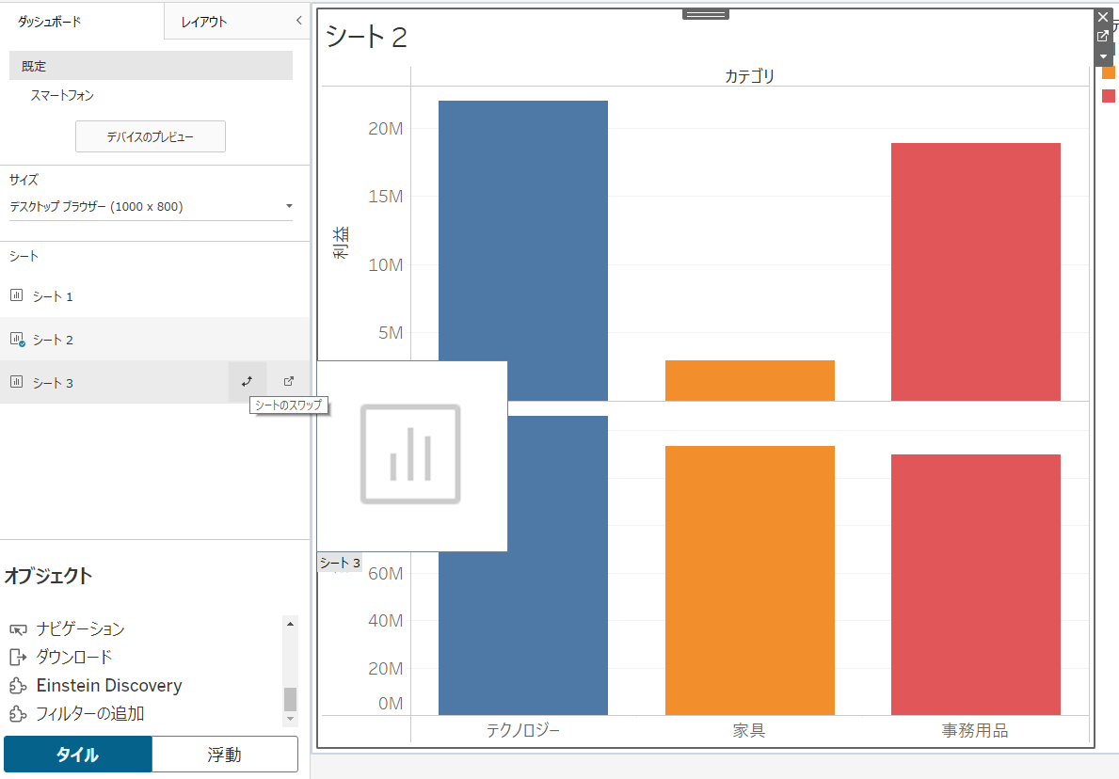Open more options arrow on the シート 2 pane
Screen dimensions: 1119x779
(x=1103, y=56)
